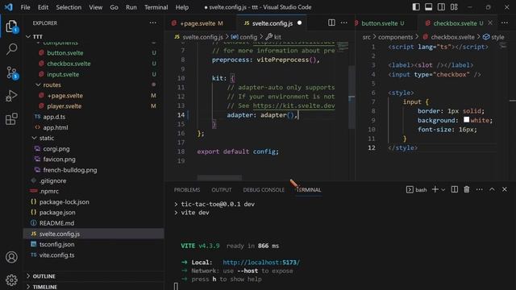Click the left editor vertical scrollbar
The image size is (516, 290).
pos(352,97)
